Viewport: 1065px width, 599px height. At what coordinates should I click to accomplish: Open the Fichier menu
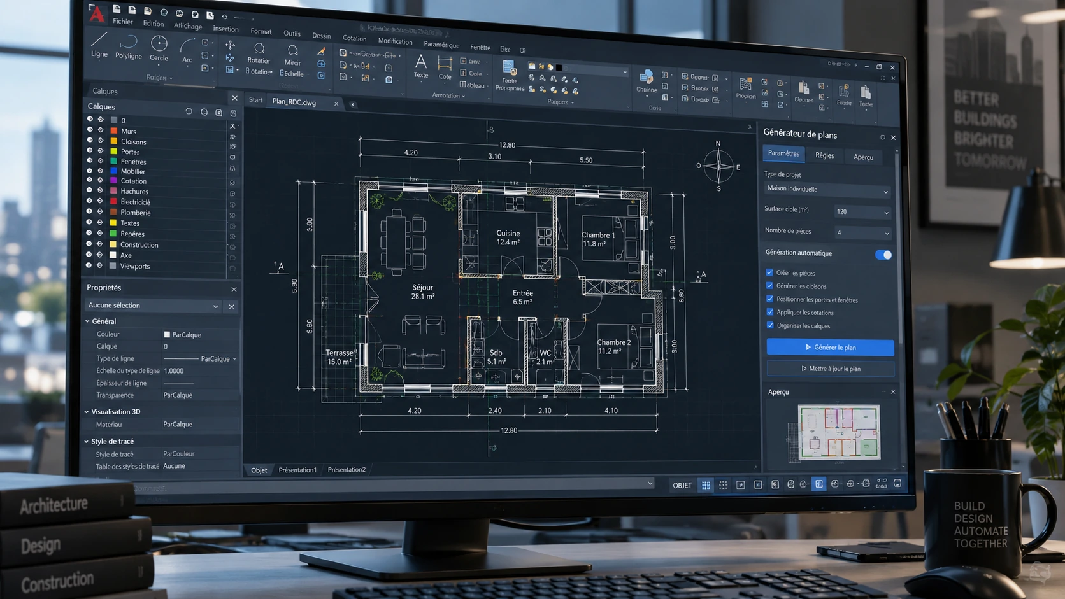123,21
